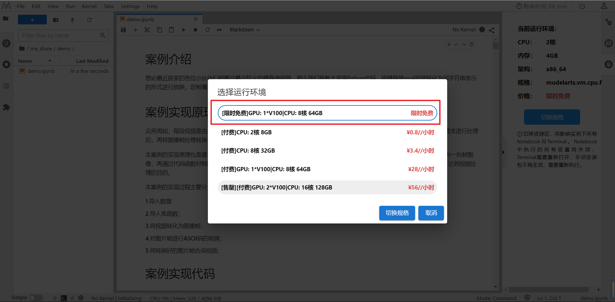615x302 pixels.
Task: Click the terminal icon in status bar
Action: (x=64, y=298)
